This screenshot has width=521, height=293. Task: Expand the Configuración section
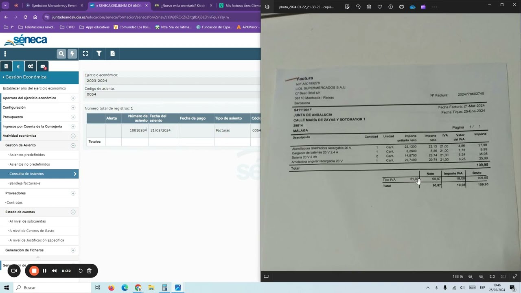point(73,107)
